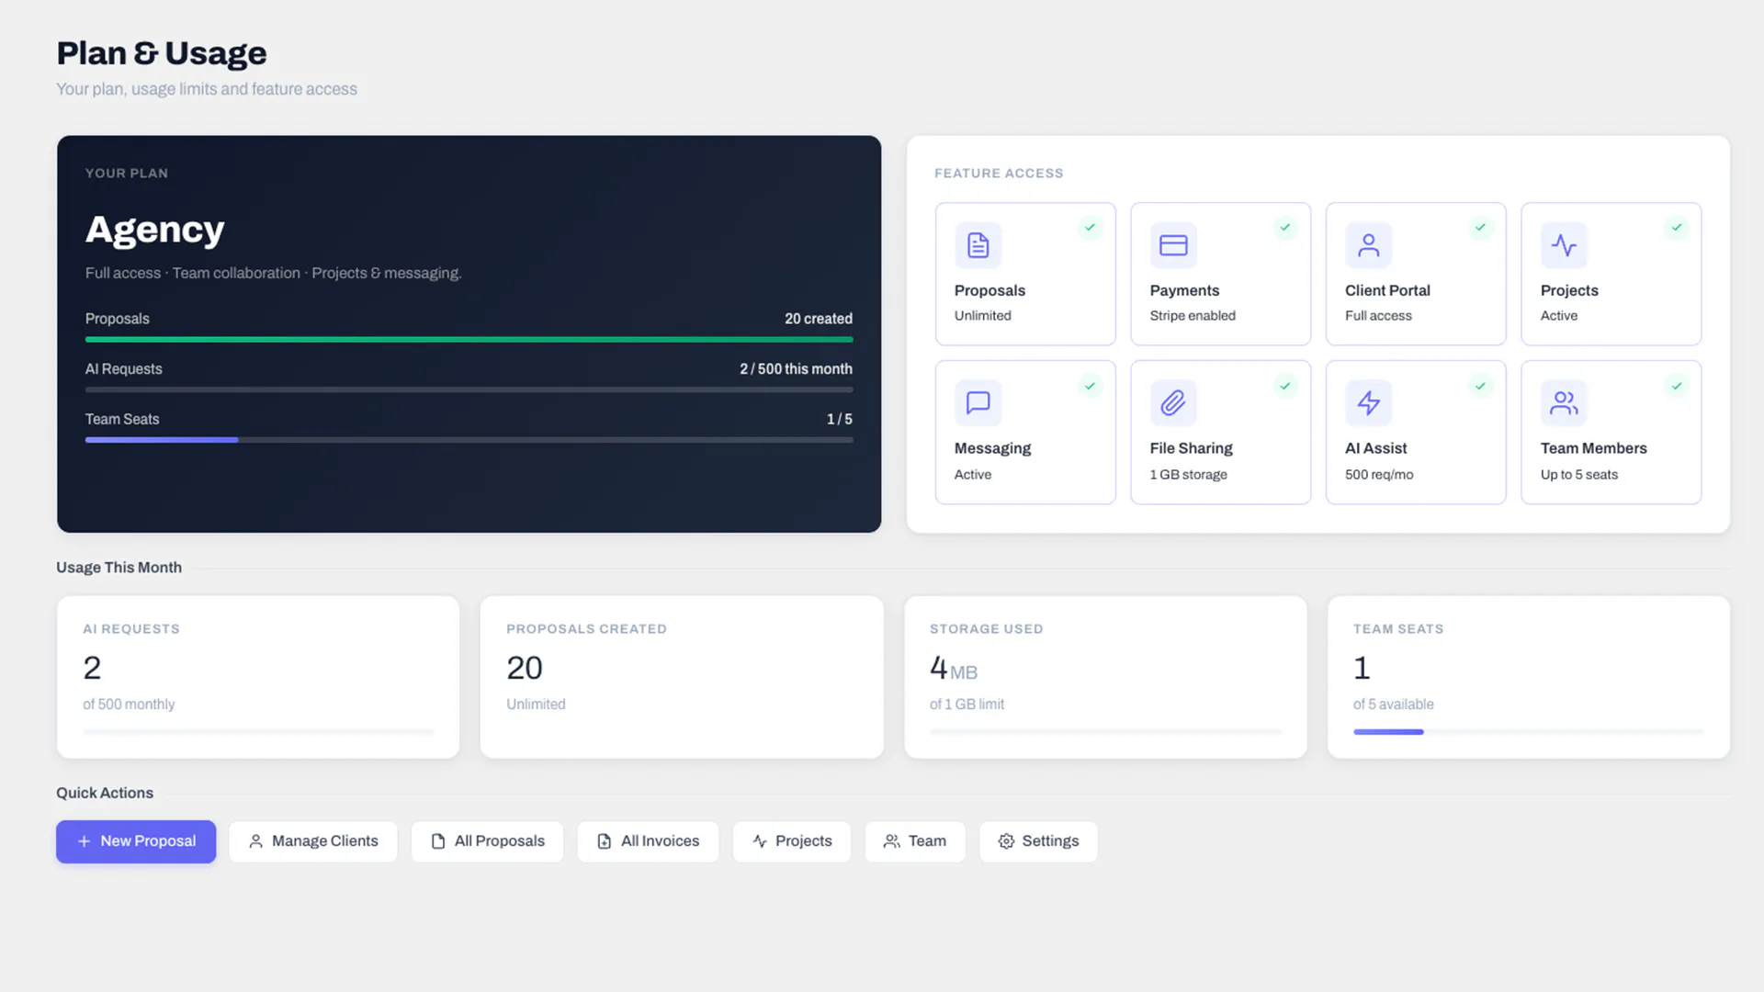Click the Team Members people icon
The image size is (1764, 992).
coord(1564,402)
